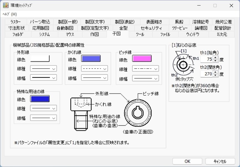Switch to the 作図 tab
The height and width of the screenshot is (167, 240).
point(94,34)
